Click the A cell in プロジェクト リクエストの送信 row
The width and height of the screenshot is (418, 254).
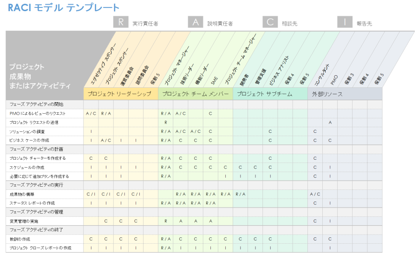pos(330,122)
